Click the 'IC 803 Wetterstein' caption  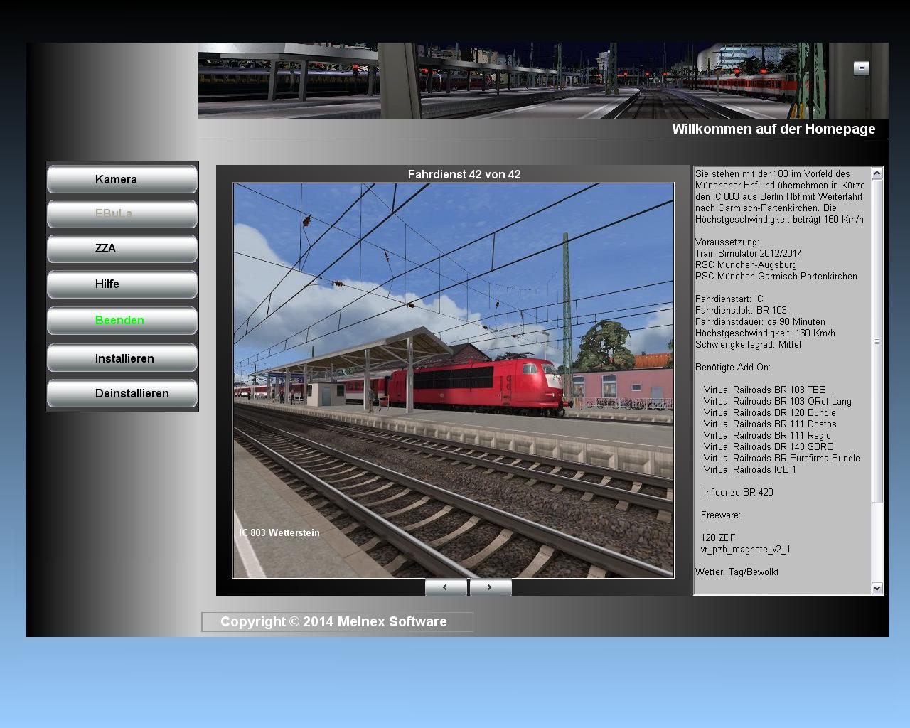[x=279, y=532]
